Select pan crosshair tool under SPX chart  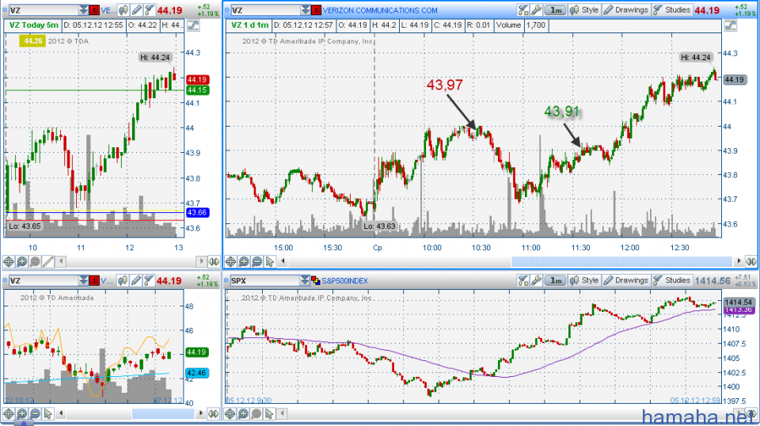(230, 413)
